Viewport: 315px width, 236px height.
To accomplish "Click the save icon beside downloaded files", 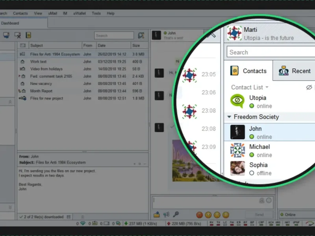I will 69,217.
